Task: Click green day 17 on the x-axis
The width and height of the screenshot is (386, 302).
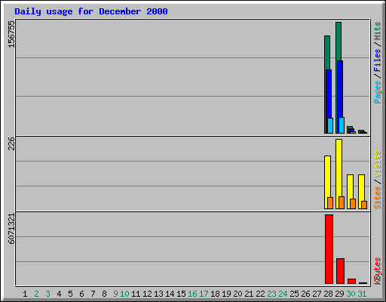Action: click(x=204, y=294)
